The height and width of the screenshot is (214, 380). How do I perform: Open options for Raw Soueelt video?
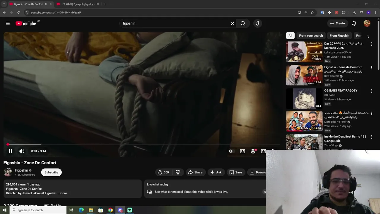(x=371, y=68)
